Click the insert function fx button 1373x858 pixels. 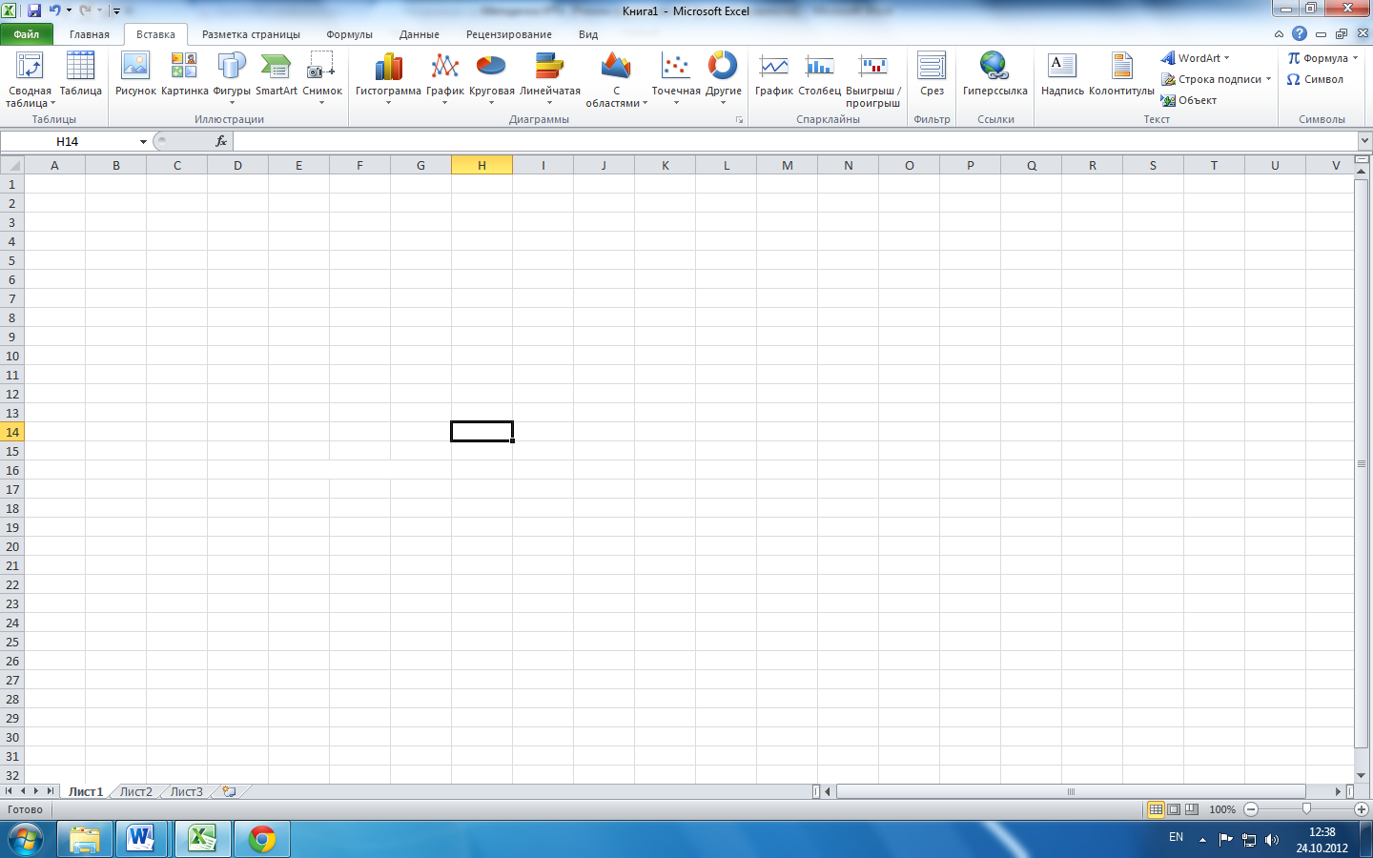221,141
